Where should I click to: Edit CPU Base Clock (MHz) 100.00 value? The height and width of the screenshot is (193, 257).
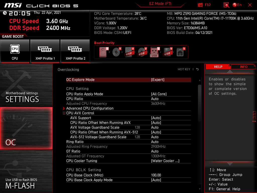(128, 175)
